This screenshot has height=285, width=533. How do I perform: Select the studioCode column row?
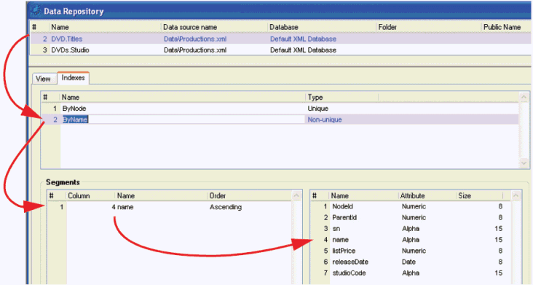pos(411,273)
